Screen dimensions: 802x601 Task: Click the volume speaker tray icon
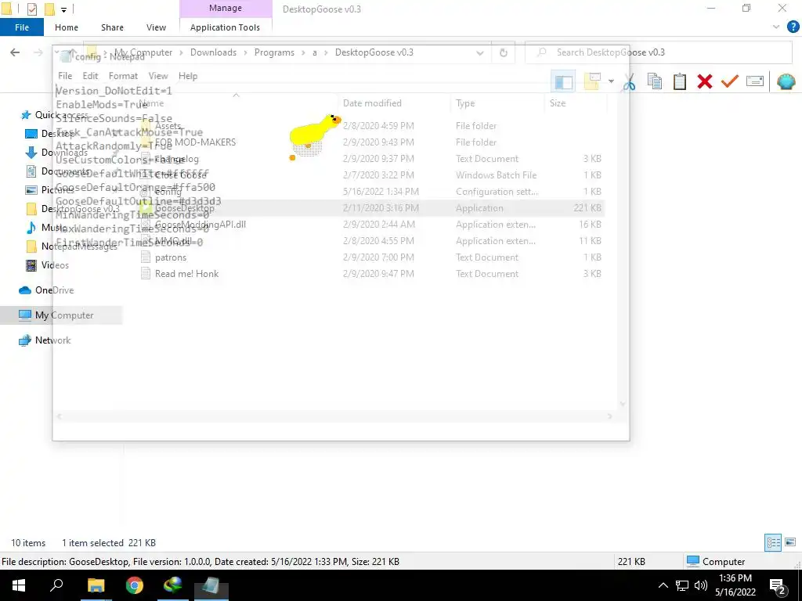701,585
